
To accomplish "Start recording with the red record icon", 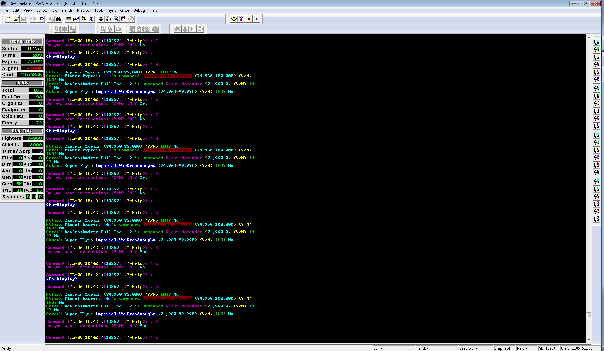I will coord(249,19).
